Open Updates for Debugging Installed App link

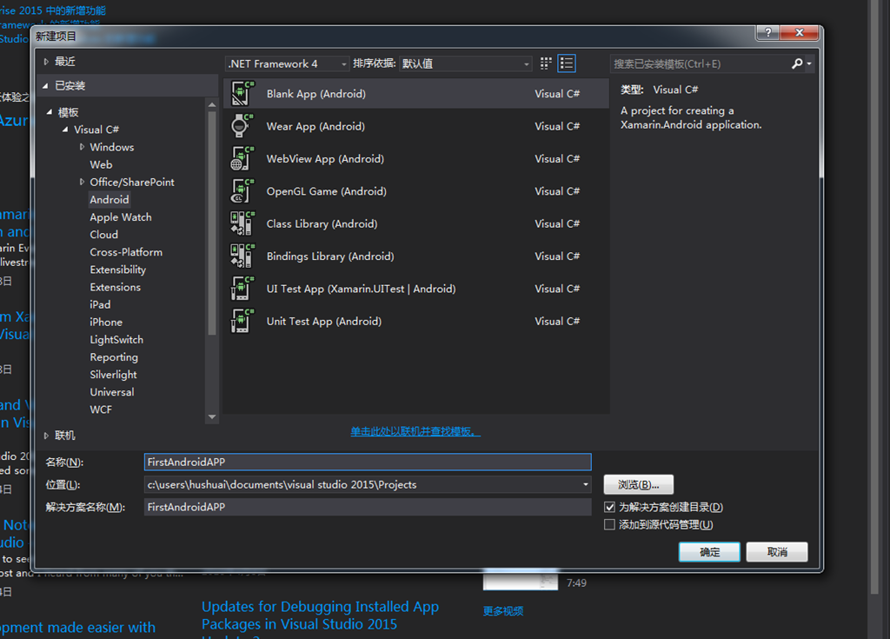click(320, 616)
